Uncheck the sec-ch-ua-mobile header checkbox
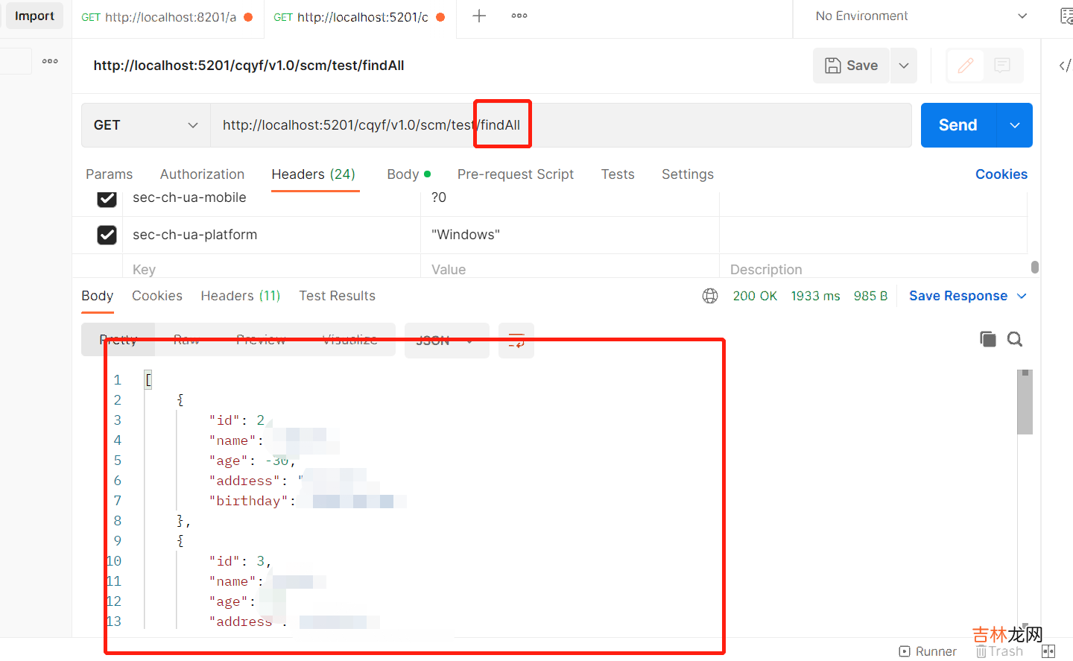This screenshot has width=1073, height=661. pos(107,198)
